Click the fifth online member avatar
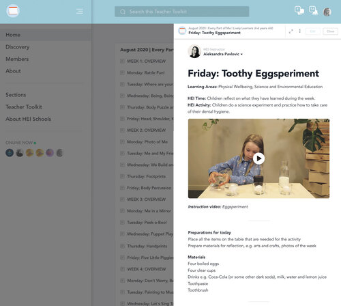This screenshot has width=341, height=306. (x=50, y=153)
